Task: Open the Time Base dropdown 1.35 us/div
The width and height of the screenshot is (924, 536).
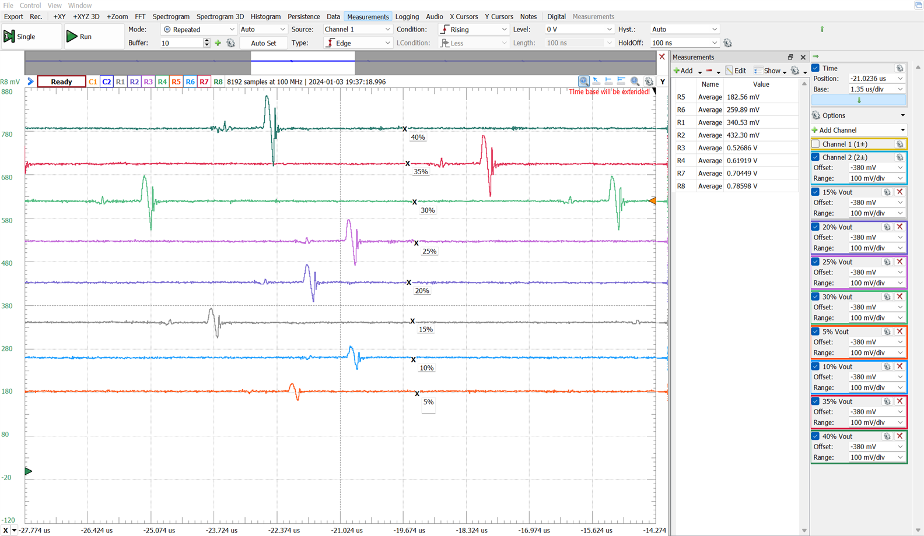Action: point(877,89)
